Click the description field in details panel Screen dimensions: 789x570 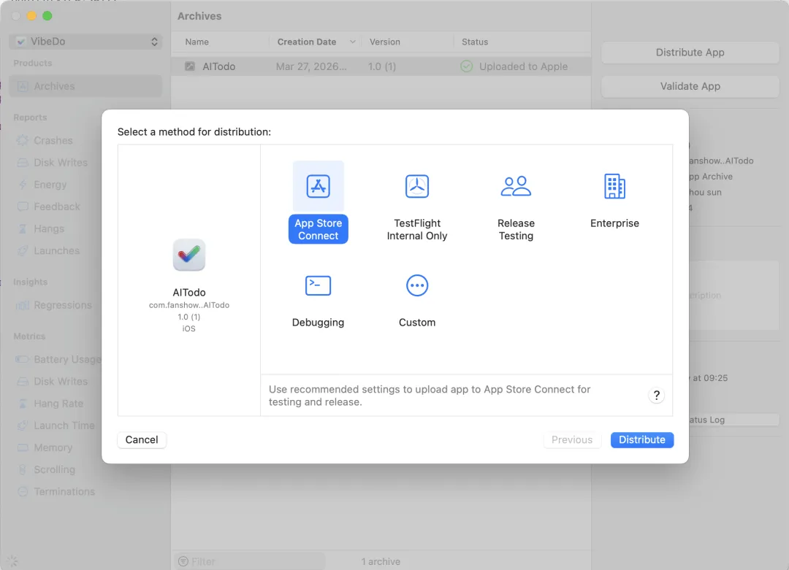tap(733, 295)
